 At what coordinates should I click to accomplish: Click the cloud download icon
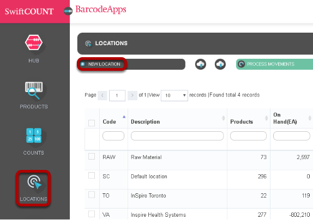tap(220, 64)
